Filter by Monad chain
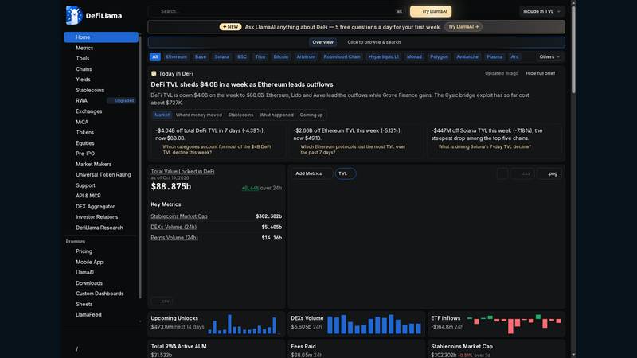Viewport: 637px width, 358px height. point(414,56)
